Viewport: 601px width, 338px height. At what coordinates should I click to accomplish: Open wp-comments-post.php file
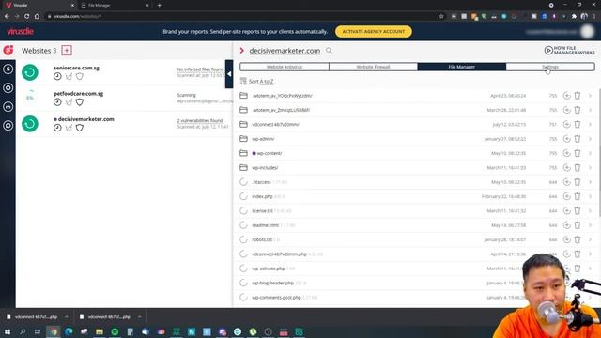click(x=276, y=298)
